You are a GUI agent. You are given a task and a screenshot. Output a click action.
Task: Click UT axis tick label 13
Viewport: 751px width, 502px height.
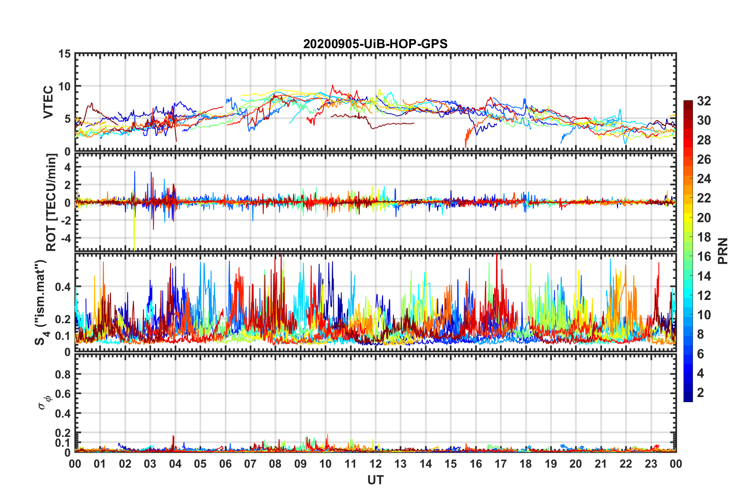pos(400,464)
